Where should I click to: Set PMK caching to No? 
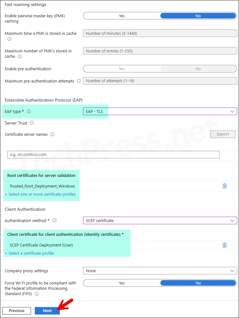click(x=198, y=16)
